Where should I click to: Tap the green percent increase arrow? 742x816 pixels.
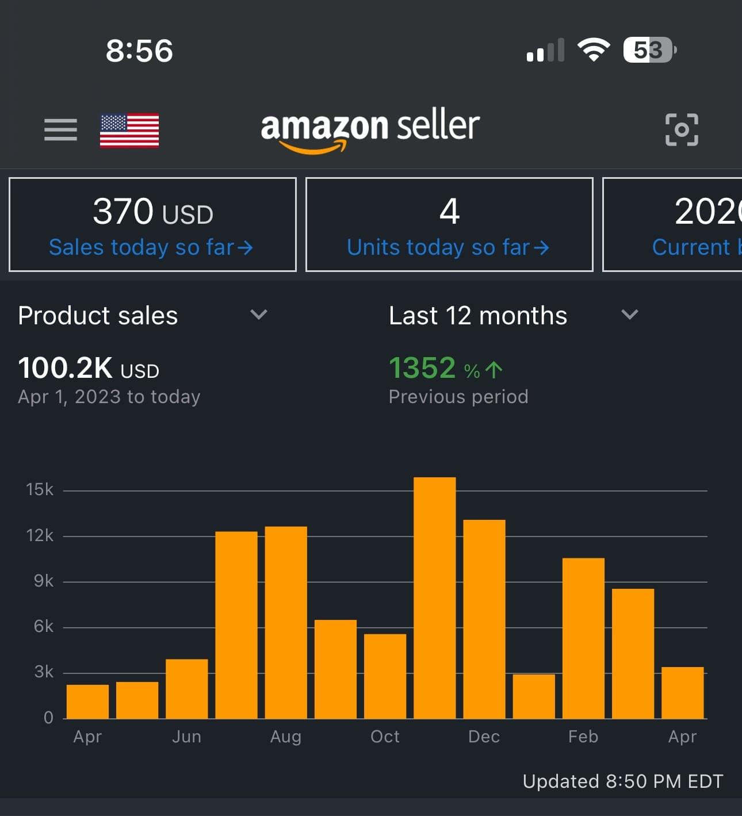tap(494, 369)
